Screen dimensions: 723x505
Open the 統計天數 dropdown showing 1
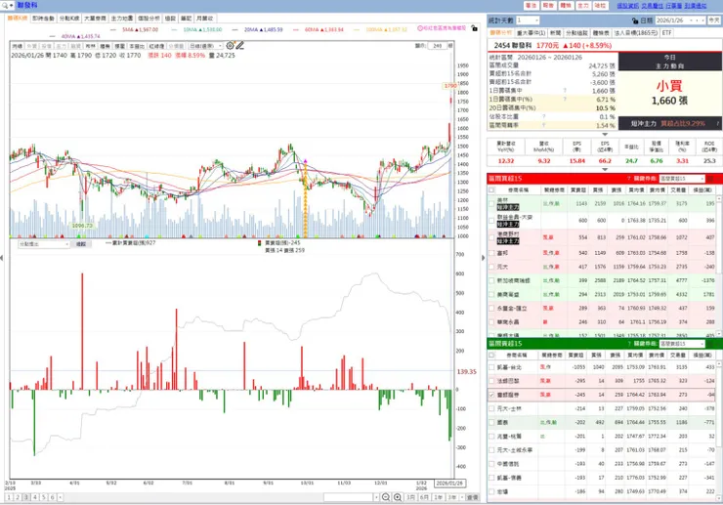coord(528,21)
